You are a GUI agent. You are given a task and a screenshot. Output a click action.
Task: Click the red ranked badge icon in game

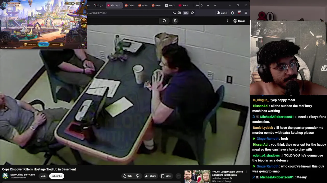84,20
